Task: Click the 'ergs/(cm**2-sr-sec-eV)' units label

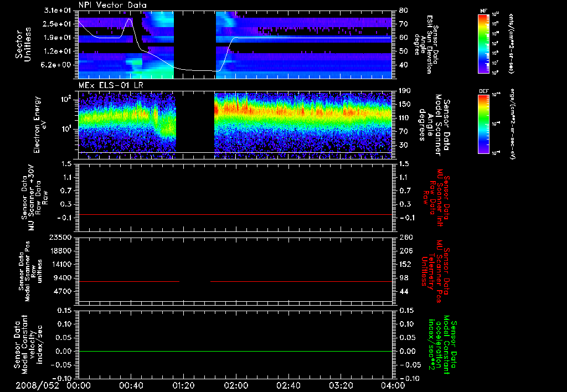Action: (x=512, y=125)
